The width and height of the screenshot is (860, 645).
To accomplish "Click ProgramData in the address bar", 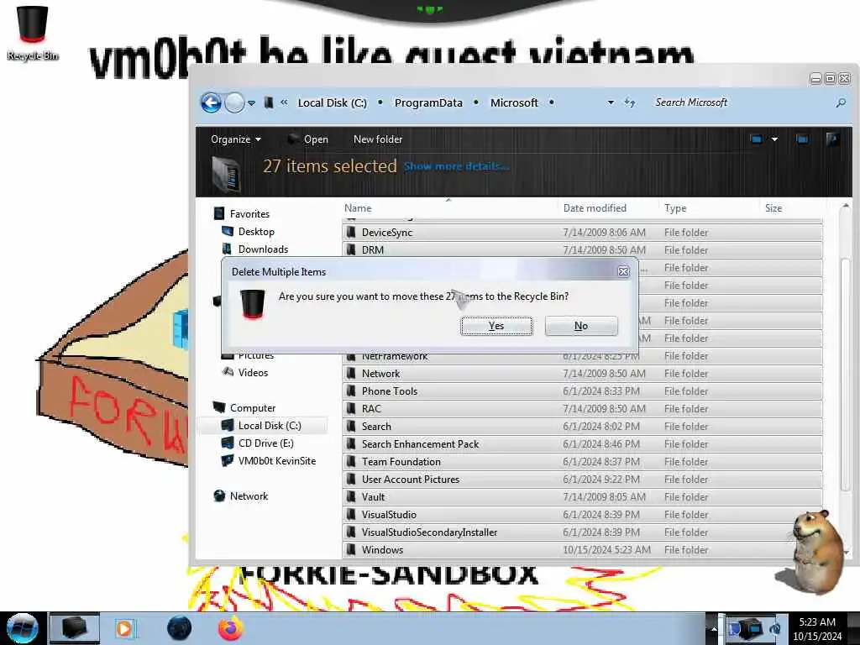I will (x=428, y=102).
